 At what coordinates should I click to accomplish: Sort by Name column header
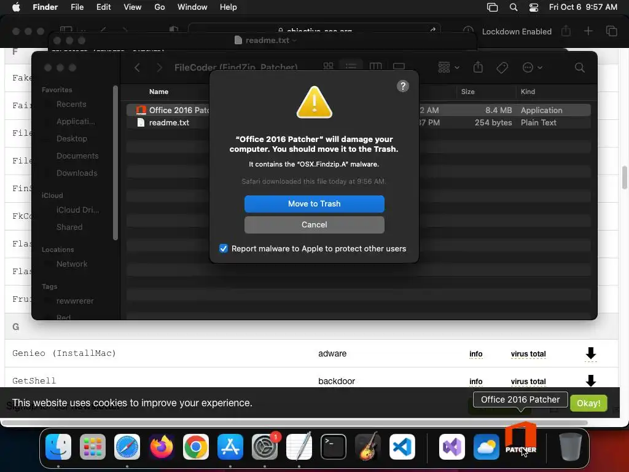158,92
